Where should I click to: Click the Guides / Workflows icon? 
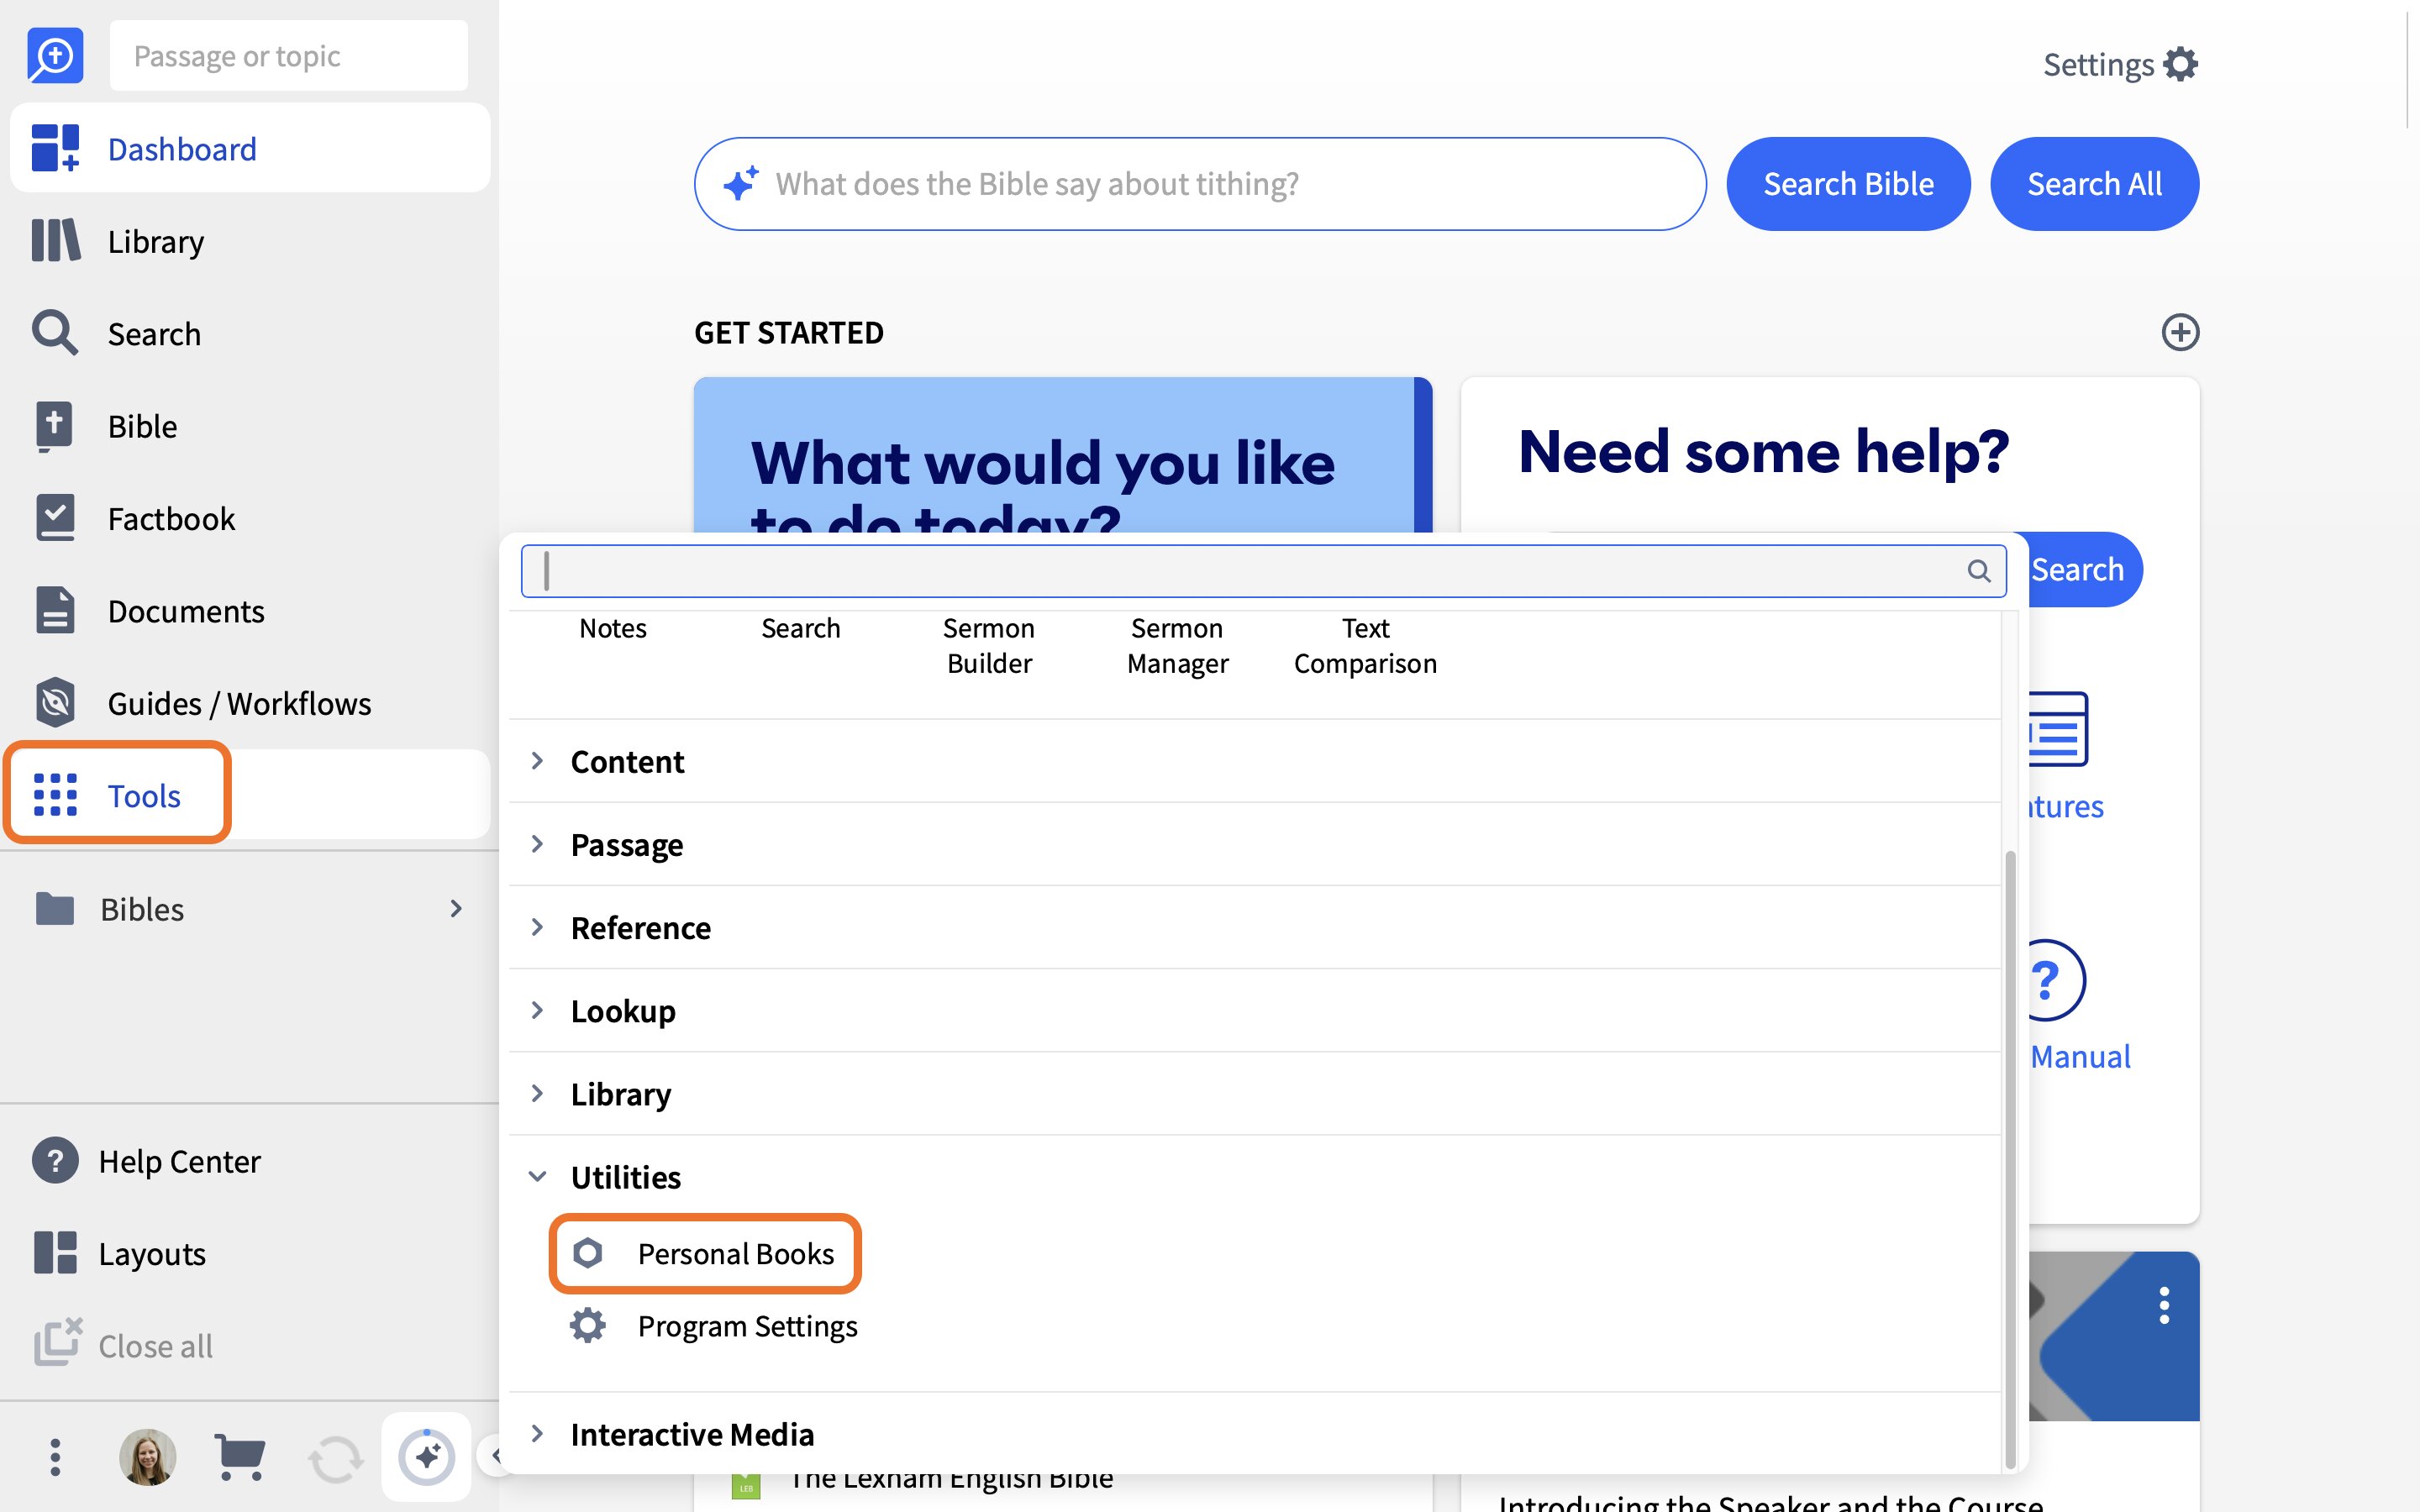point(55,703)
